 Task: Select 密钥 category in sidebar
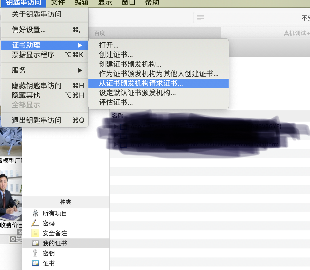coord(66,253)
